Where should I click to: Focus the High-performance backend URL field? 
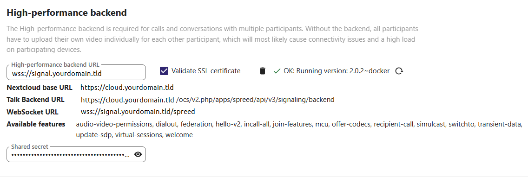(76, 72)
